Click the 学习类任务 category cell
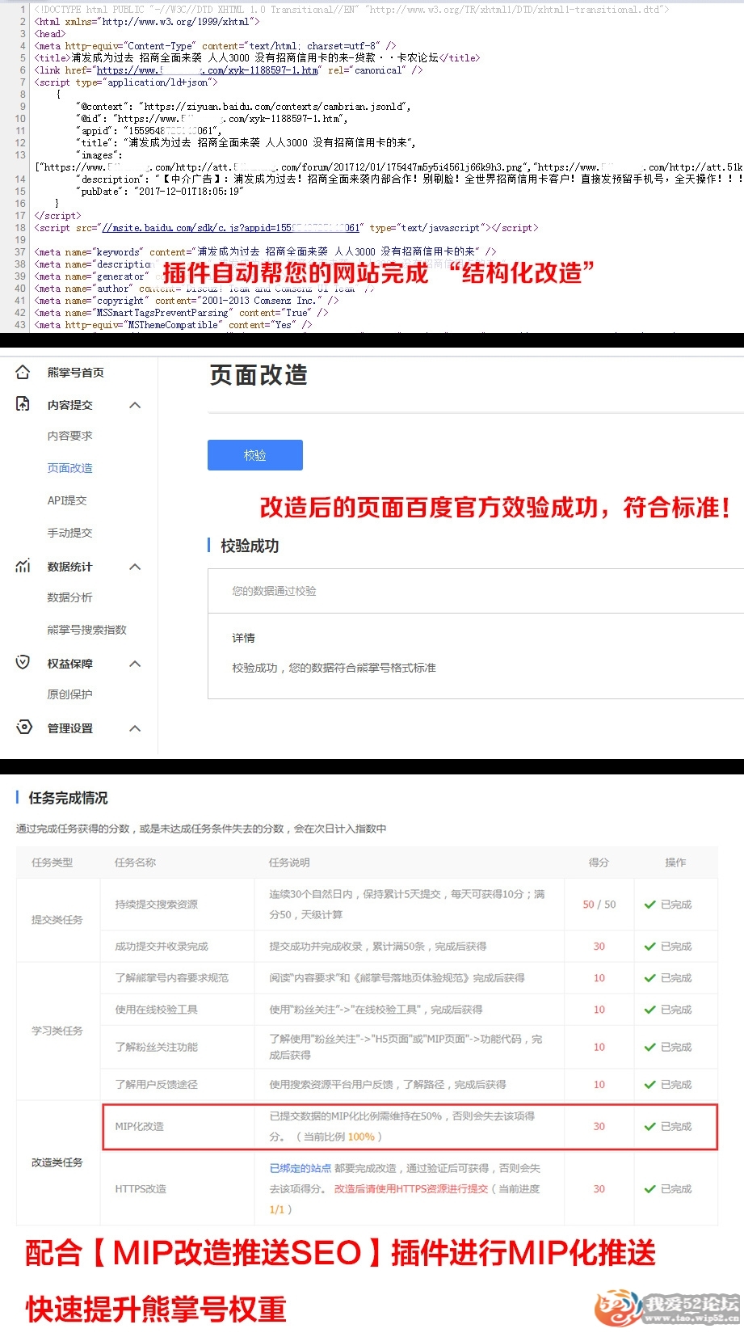Viewport: 744px width, 1333px height. [57, 1031]
